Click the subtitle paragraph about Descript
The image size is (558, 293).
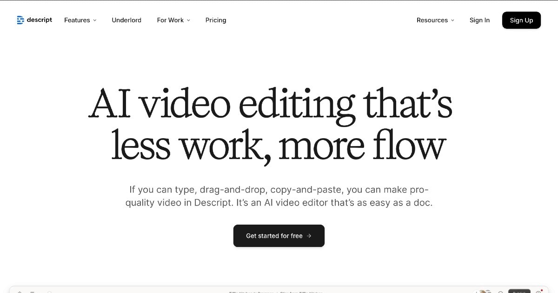pyautogui.click(x=279, y=196)
